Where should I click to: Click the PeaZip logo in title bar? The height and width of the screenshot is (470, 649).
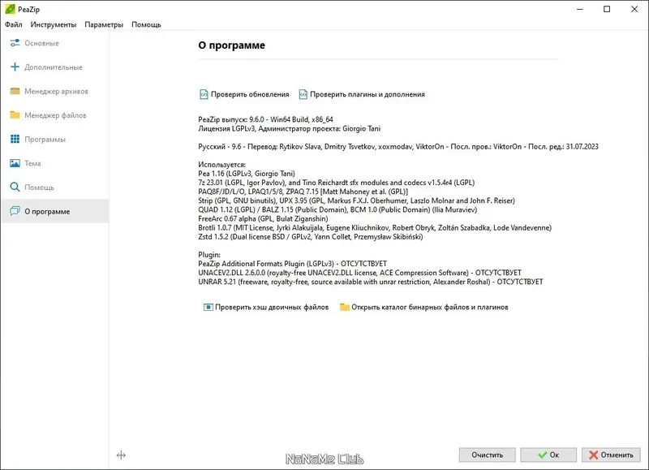[x=11, y=9]
